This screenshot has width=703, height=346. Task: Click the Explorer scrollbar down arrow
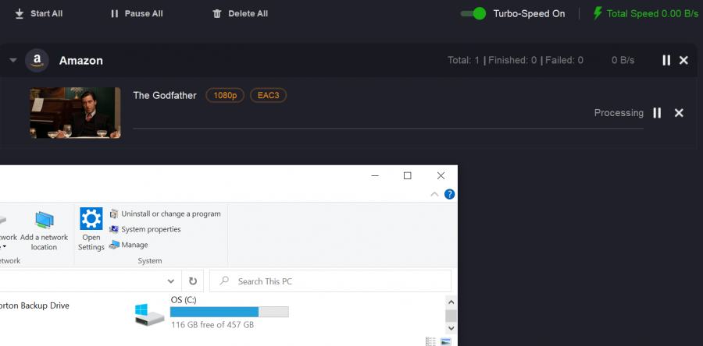451,328
